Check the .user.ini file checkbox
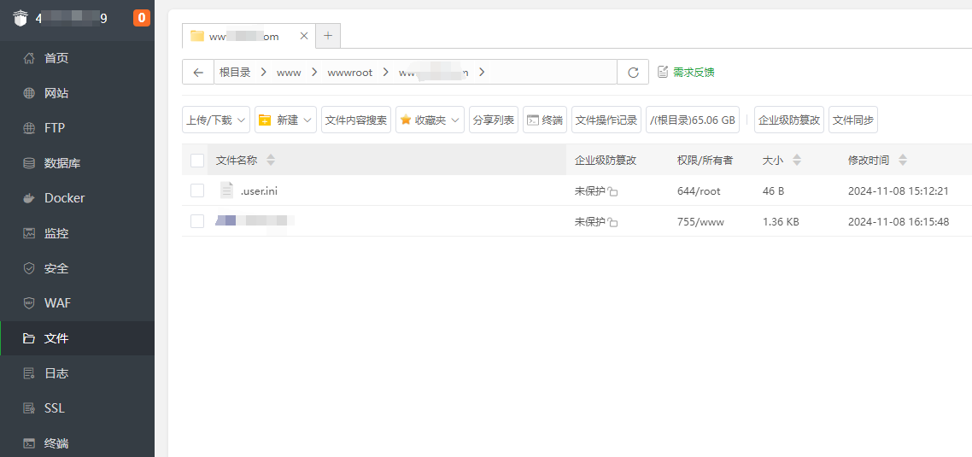The height and width of the screenshot is (457, 972). point(197,190)
